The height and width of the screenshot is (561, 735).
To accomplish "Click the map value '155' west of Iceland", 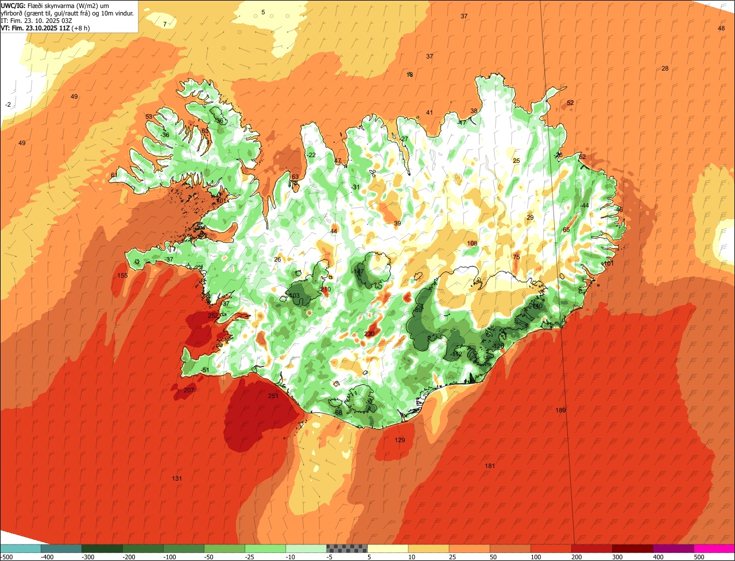I will click(122, 275).
